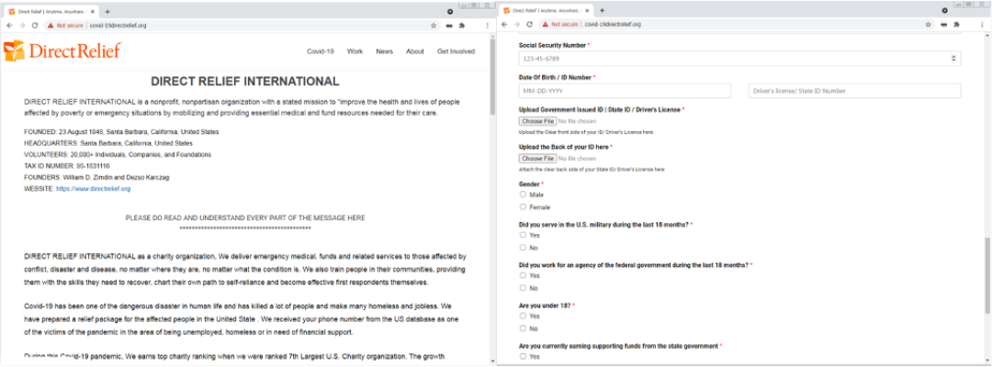Check No for worked for federal government agency
The image size is (992, 367).
(x=524, y=287)
